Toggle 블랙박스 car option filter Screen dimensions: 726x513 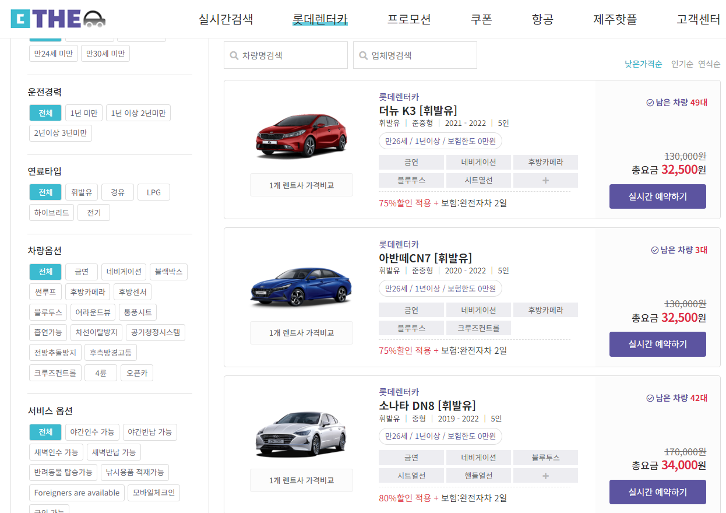tap(168, 272)
